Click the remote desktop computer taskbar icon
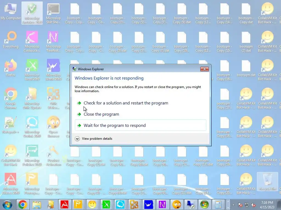This screenshot has width=281, height=210. click(190, 205)
